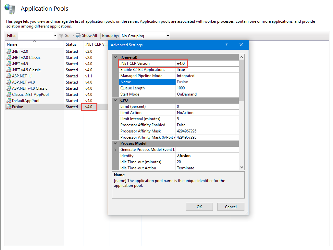Click the True value for 32-Bit Applications
The width and height of the screenshot is (333, 250).
[181, 70]
